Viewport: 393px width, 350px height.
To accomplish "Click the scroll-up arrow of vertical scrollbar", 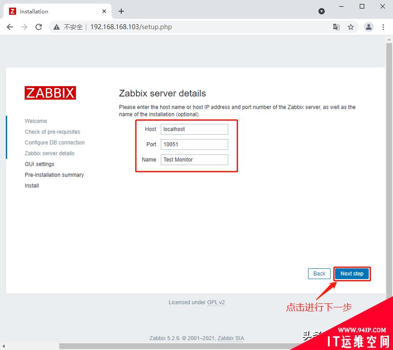I will point(389,39).
